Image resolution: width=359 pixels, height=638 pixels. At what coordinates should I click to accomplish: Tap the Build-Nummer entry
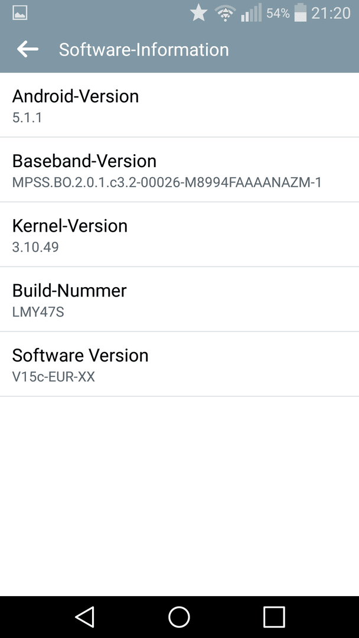179,299
